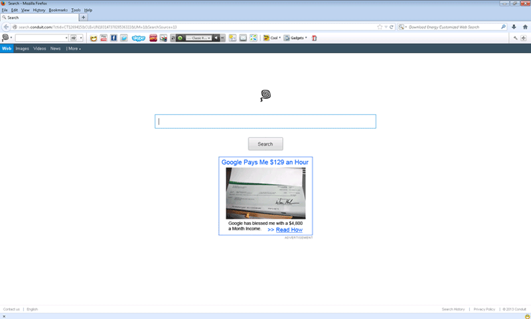The height and width of the screenshot is (319, 531).
Task: Bookmark this page with the star icon
Action: (x=380, y=27)
